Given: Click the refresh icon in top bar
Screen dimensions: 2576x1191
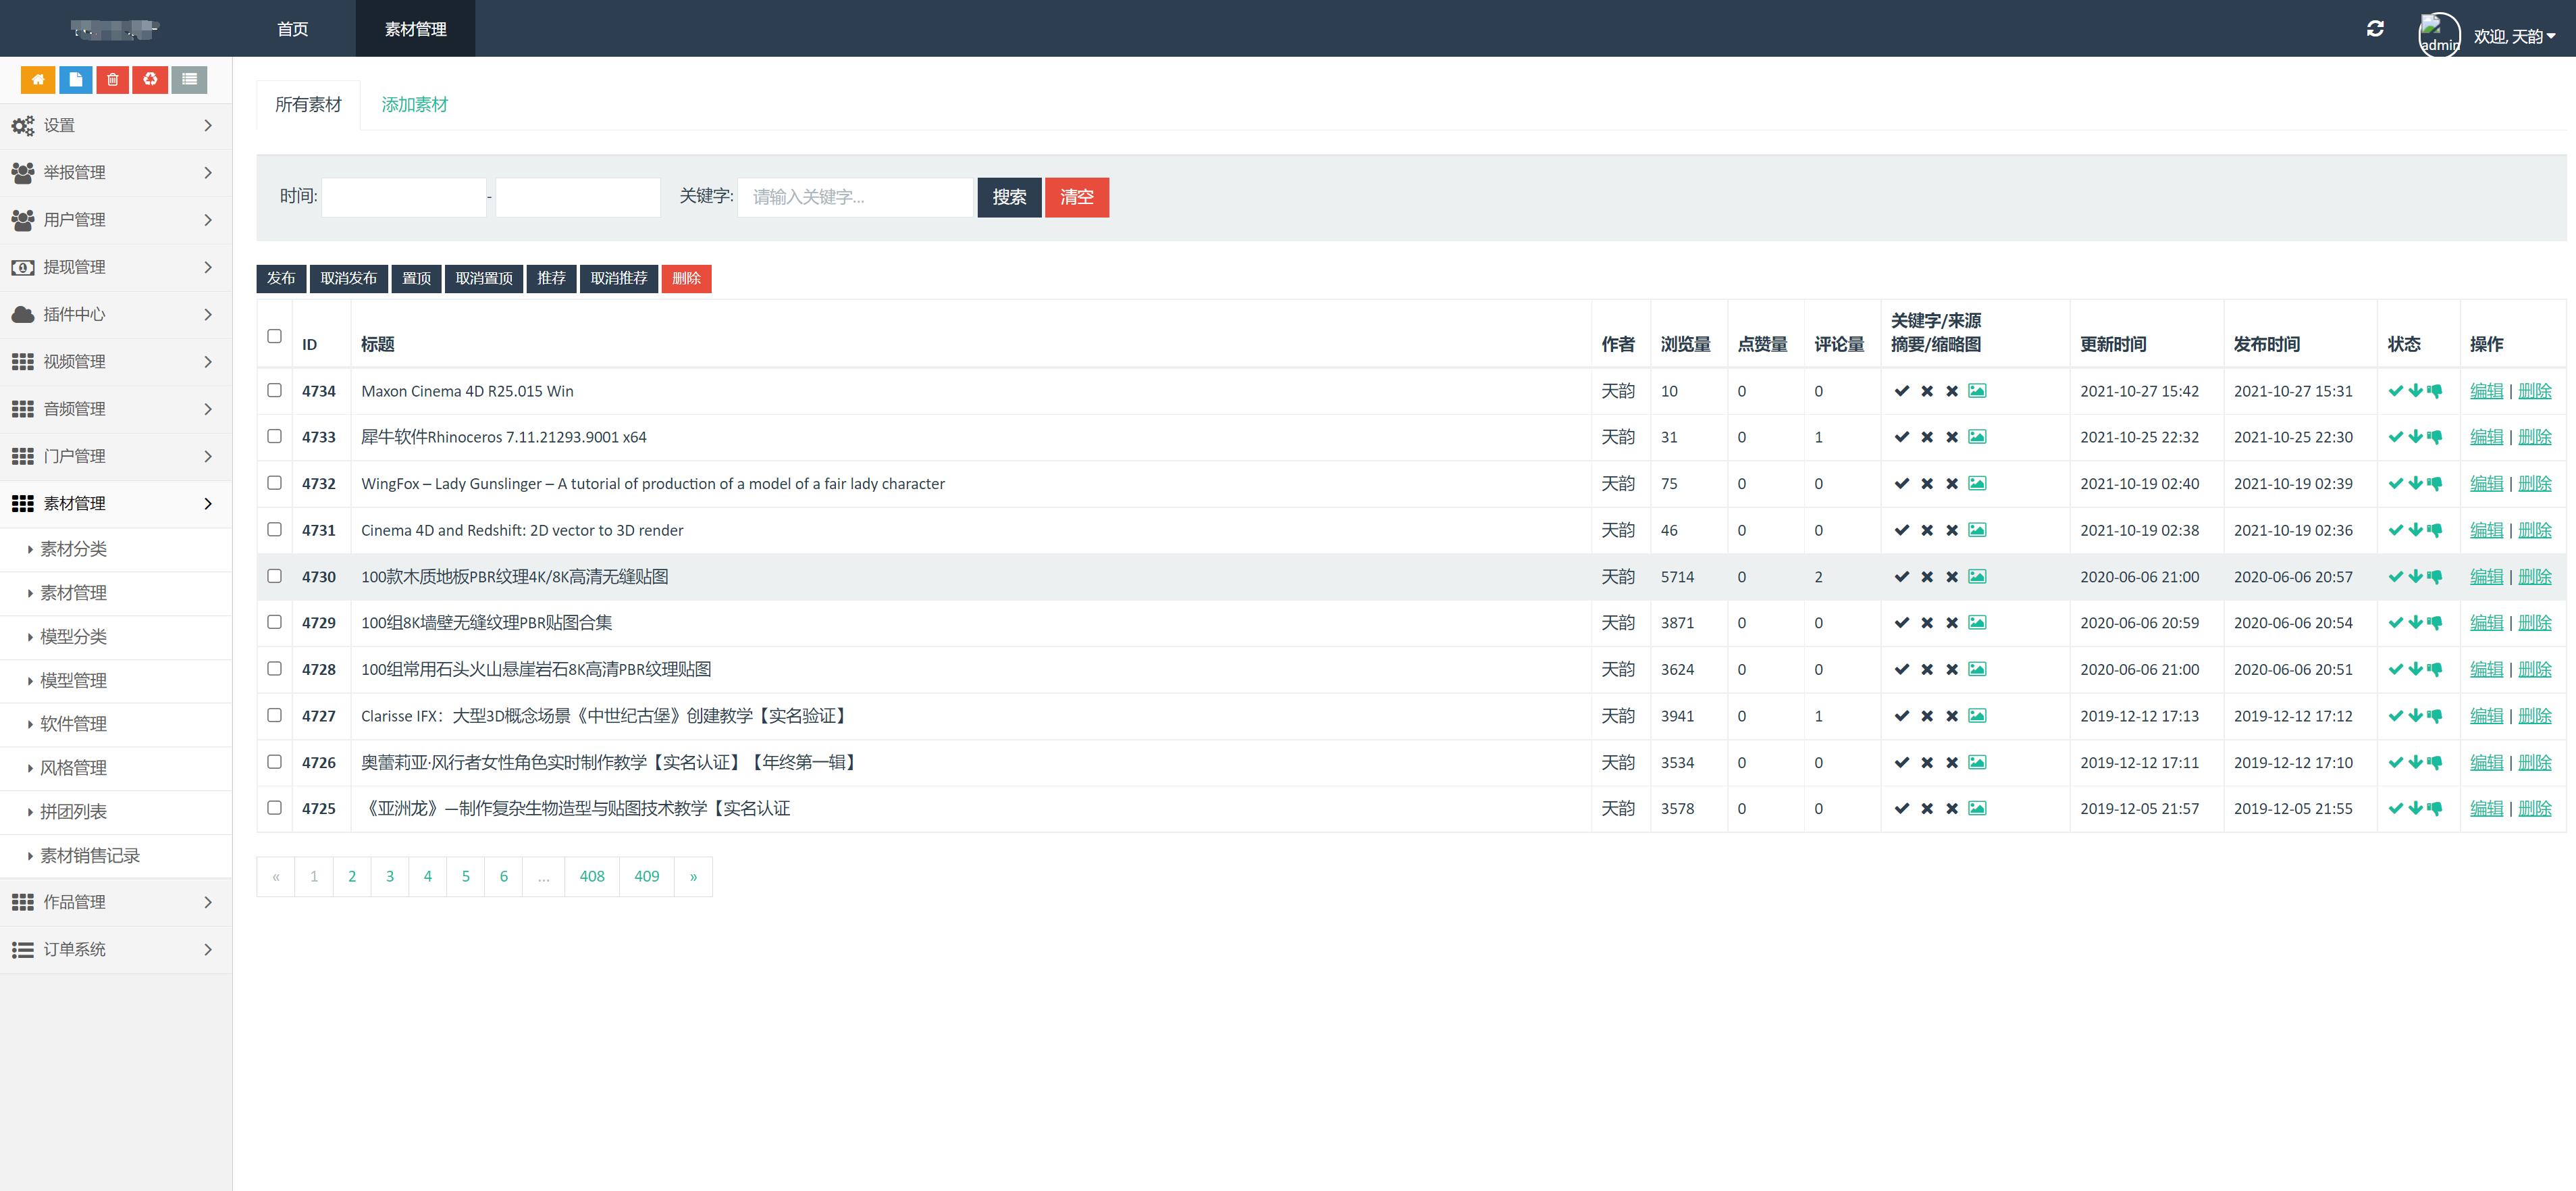Looking at the screenshot, I should pos(2375,29).
